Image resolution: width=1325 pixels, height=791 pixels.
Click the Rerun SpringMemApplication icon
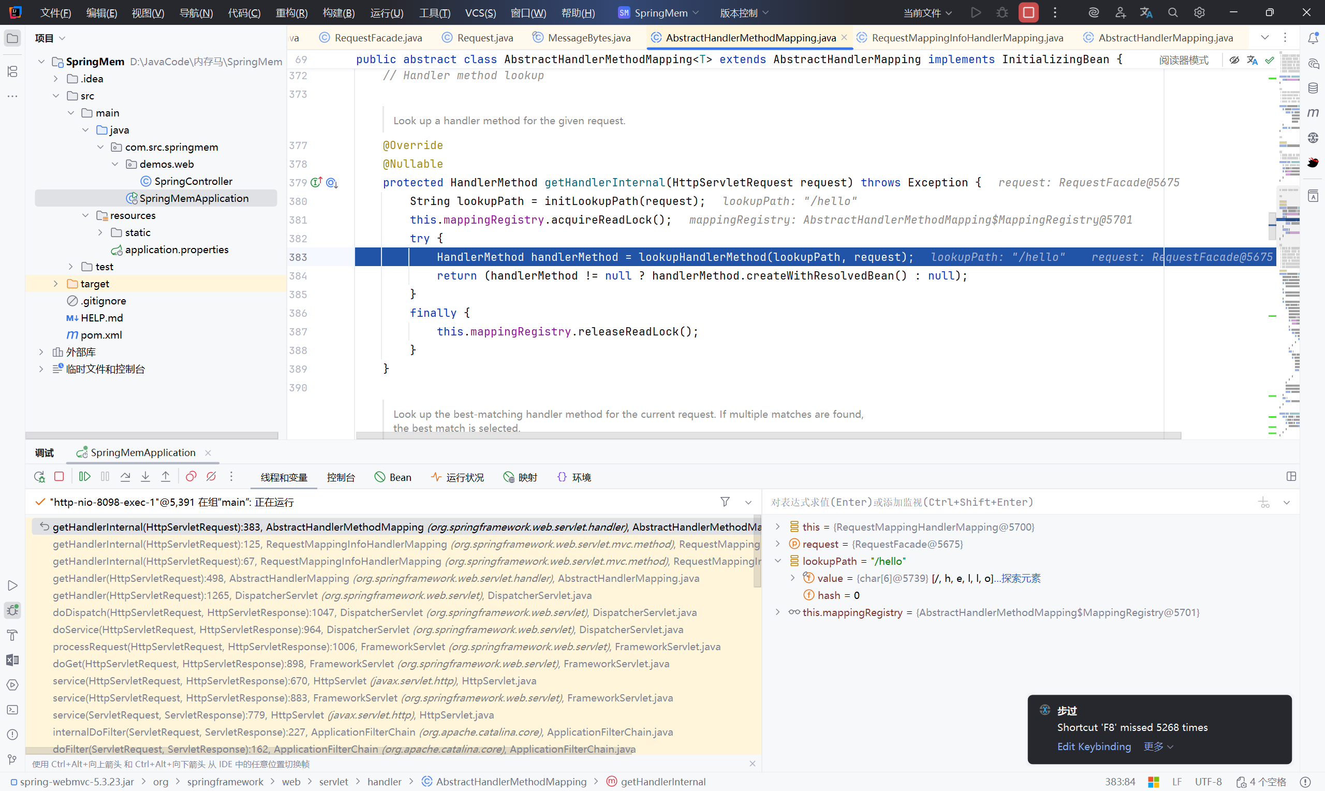(x=39, y=477)
